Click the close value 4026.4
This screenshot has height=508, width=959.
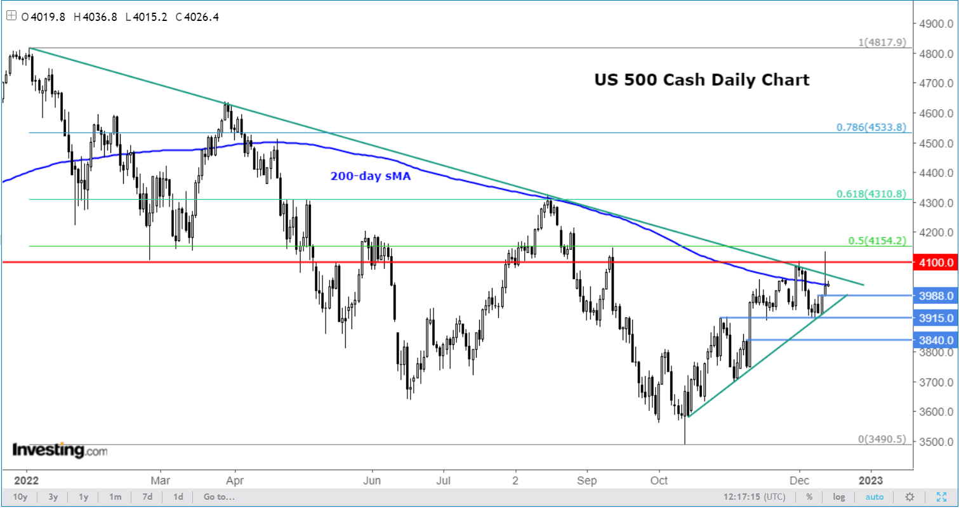pyautogui.click(x=201, y=18)
